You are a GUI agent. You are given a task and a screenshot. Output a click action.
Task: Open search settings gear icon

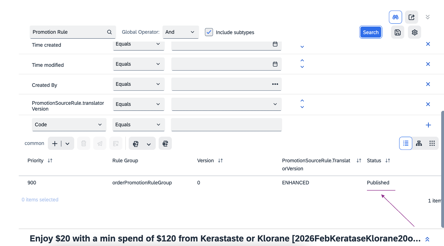point(414,32)
